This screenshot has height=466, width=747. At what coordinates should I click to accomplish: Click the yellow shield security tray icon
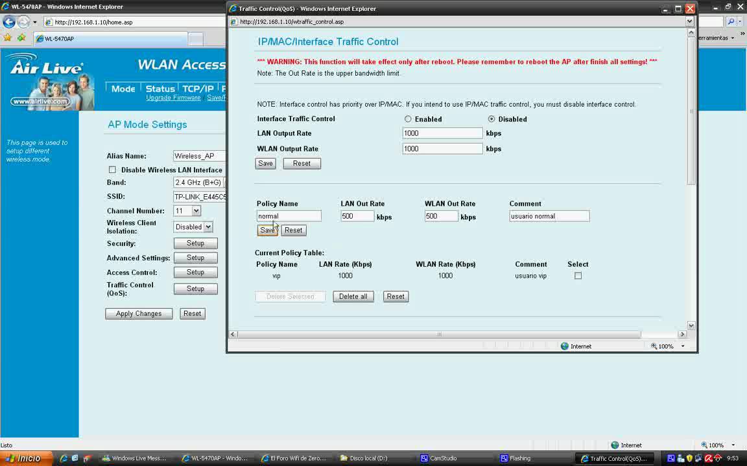click(689, 458)
